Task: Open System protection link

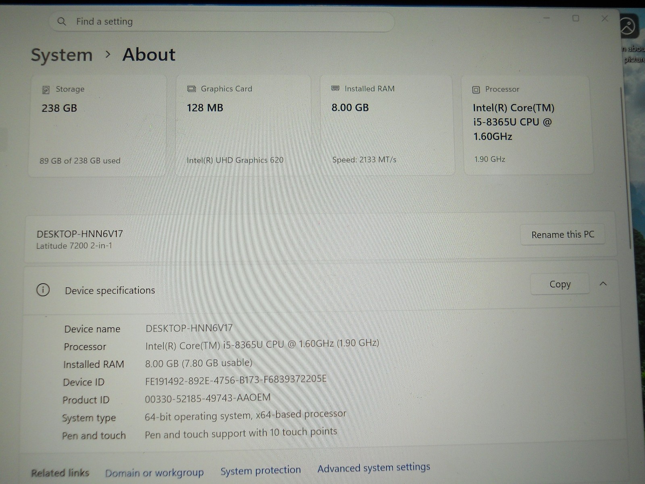Action: (x=260, y=471)
